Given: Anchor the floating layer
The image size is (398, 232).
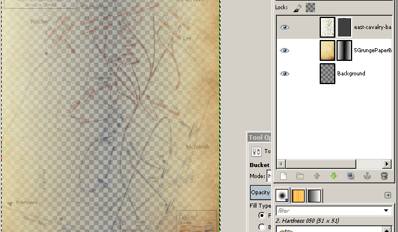Looking at the screenshot, I should pyautogui.click(x=367, y=176).
